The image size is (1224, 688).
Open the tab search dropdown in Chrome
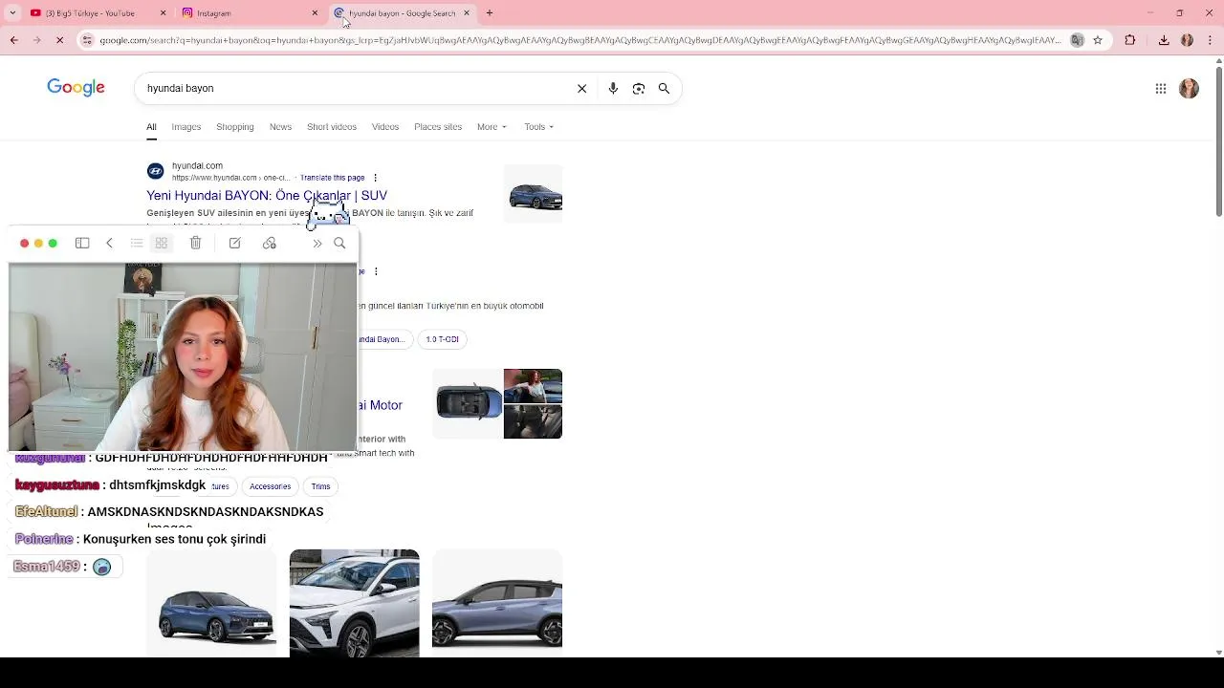12,13
